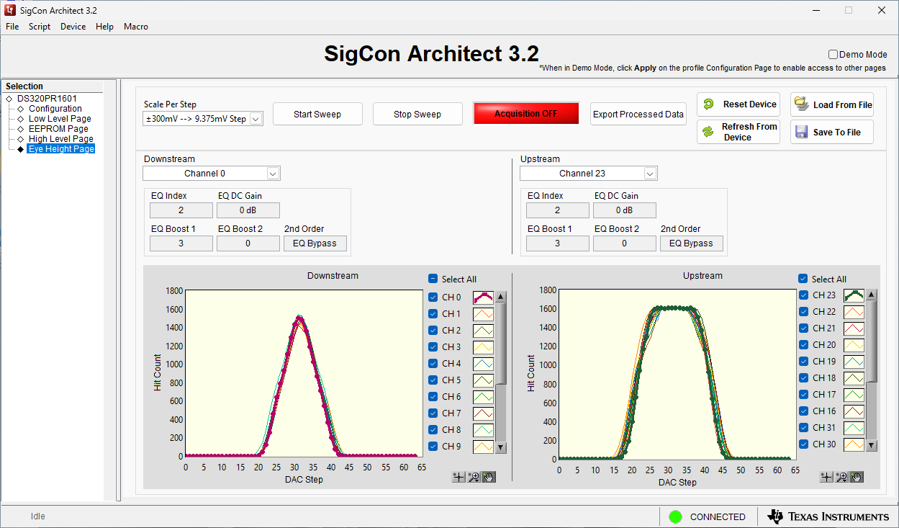This screenshot has width=899, height=528.
Task: Toggle Select All for the Upstream channels
Action: click(x=803, y=279)
